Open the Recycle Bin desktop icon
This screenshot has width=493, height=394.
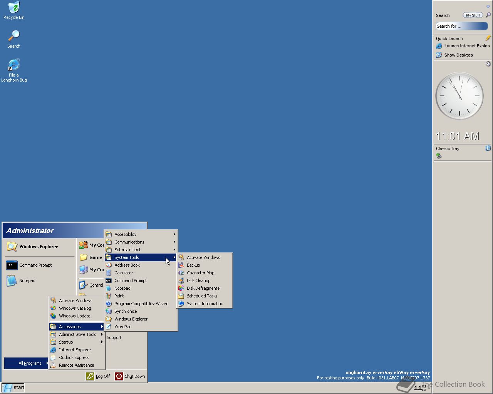(14, 10)
